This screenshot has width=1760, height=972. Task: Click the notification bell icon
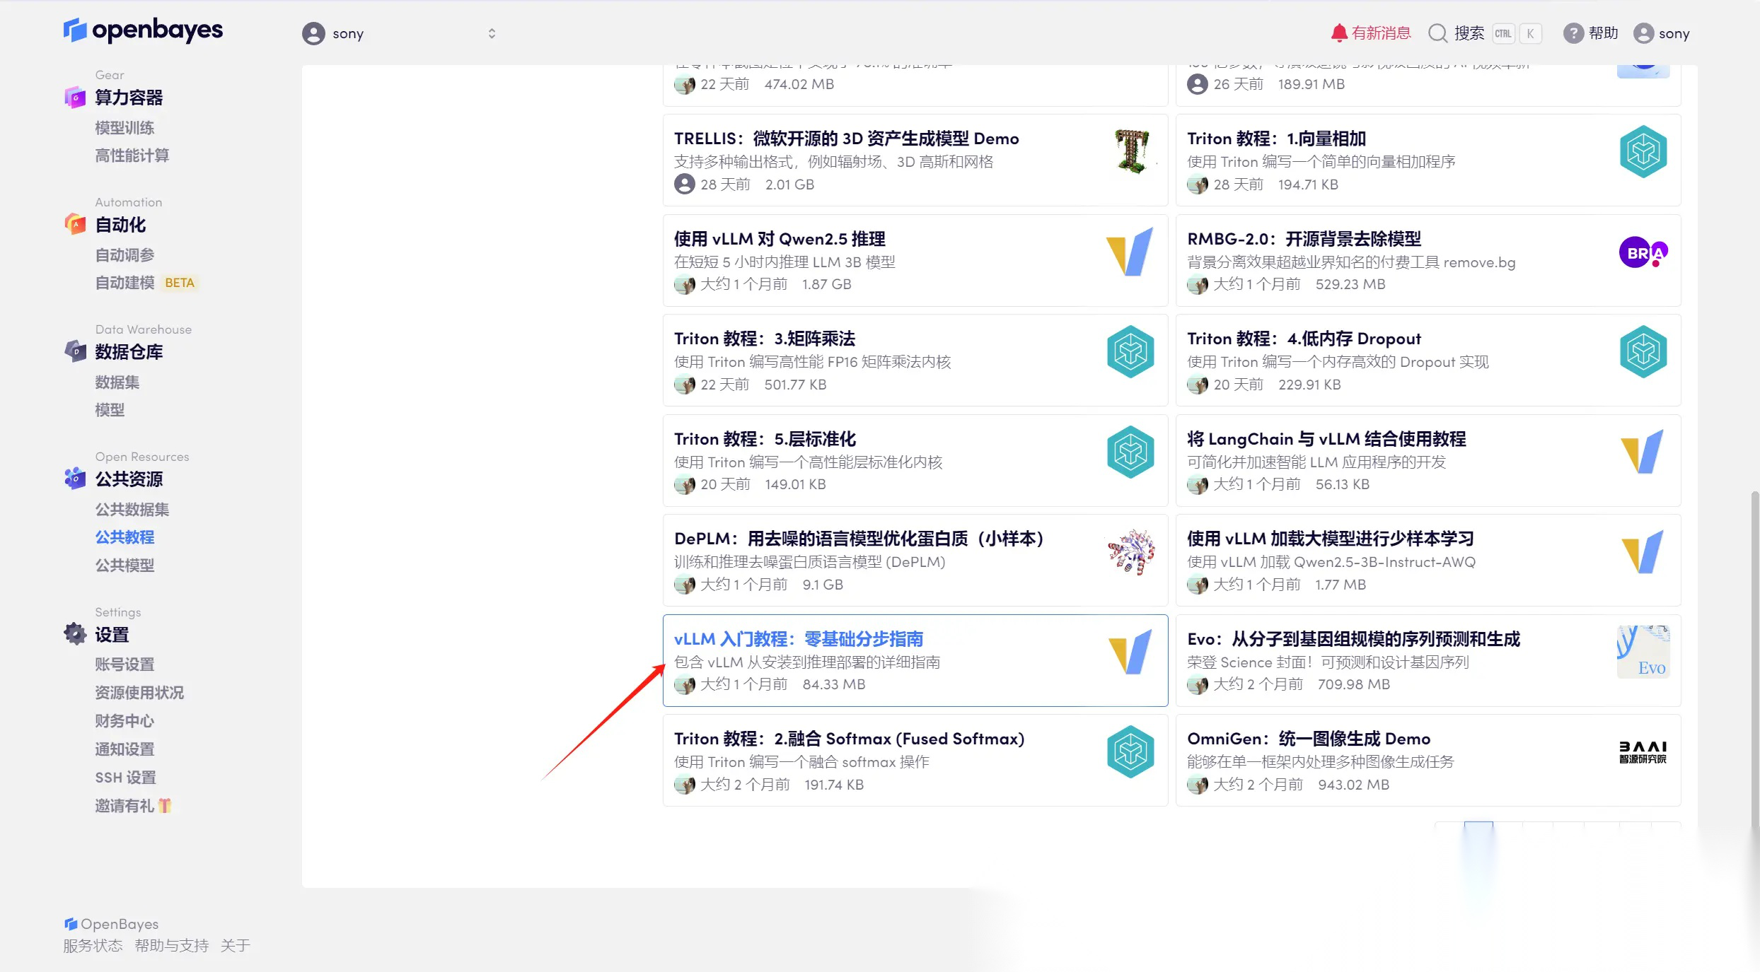(1338, 33)
